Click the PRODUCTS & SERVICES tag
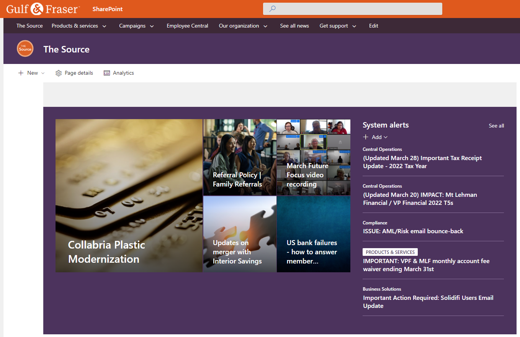The height and width of the screenshot is (337, 520). [390, 252]
